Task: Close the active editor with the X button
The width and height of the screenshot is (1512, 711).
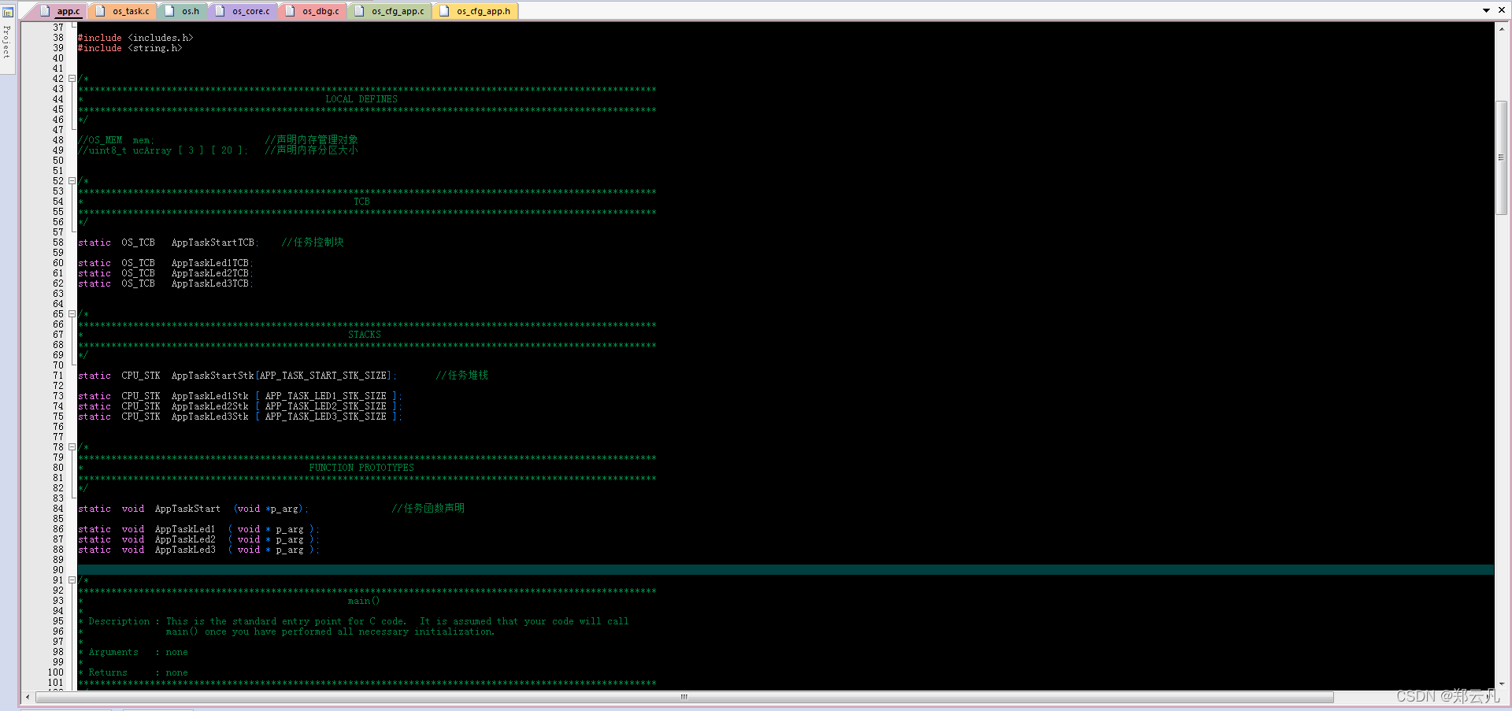Action: click(1501, 10)
